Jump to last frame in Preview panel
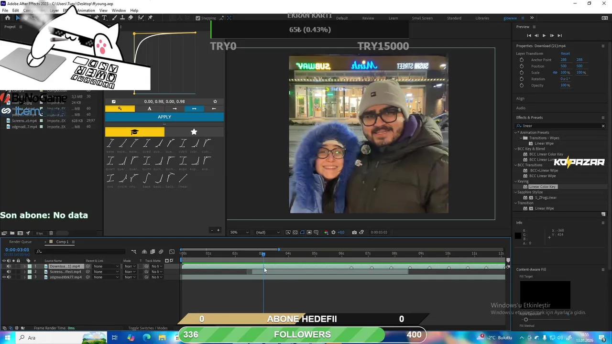Screen dimensions: 612x344 click(x=559, y=35)
